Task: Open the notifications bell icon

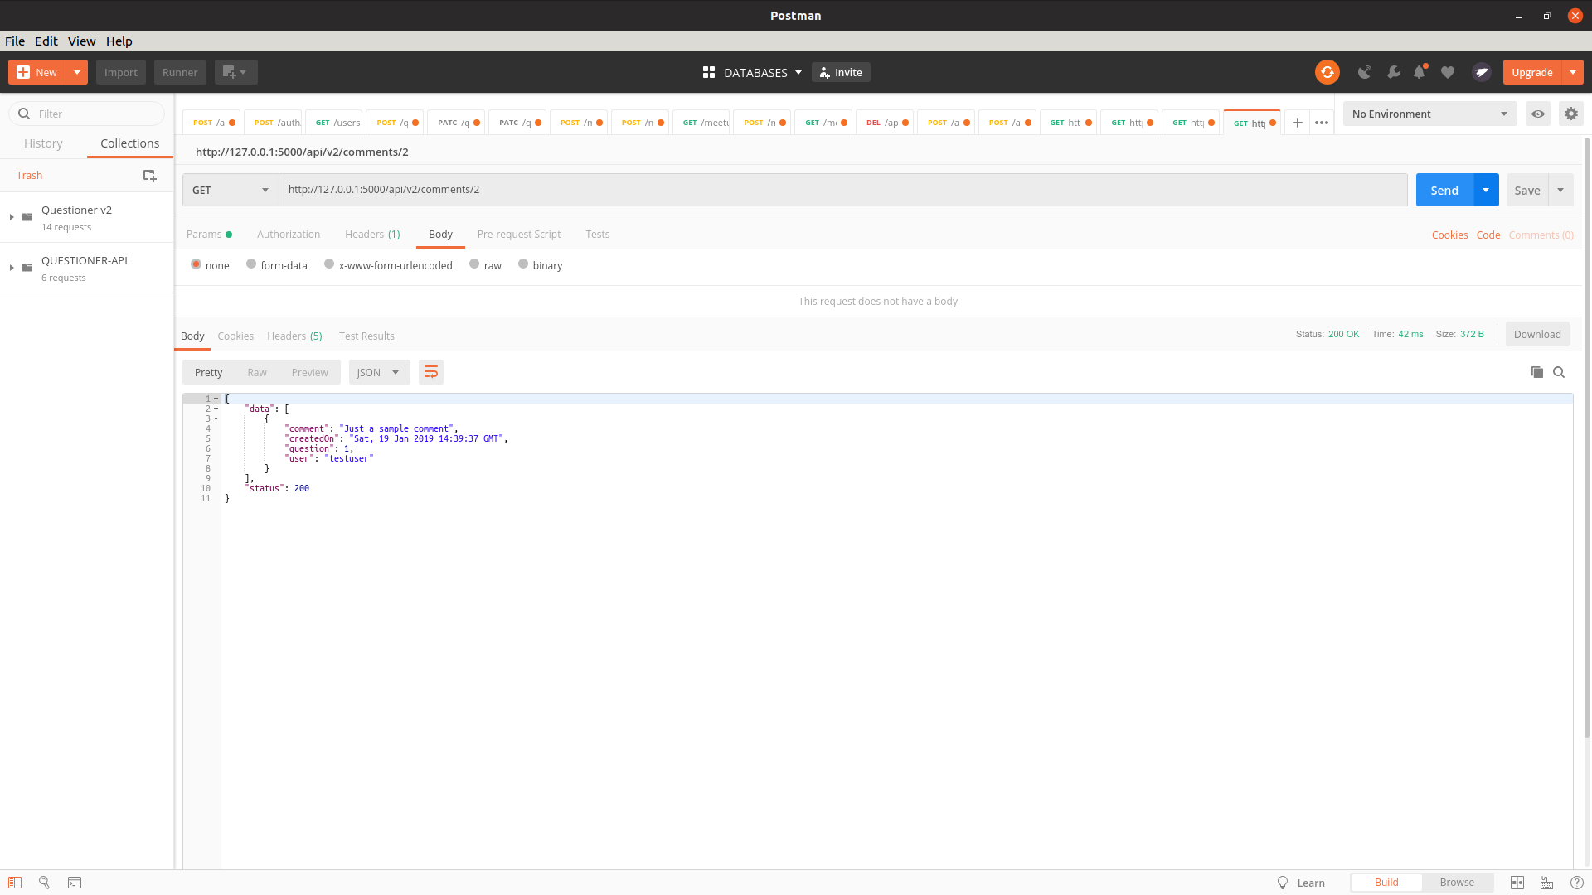Action: (x=1420, y=72)
